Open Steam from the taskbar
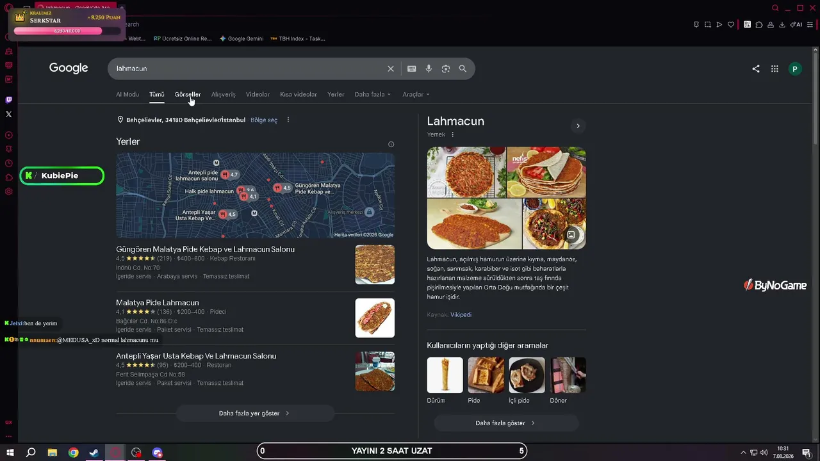 point(94,453)
